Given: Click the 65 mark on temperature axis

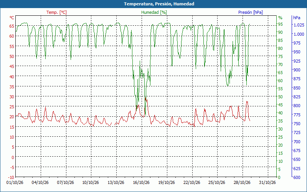Looking at the screenshot, I should [x=12, y=26].
